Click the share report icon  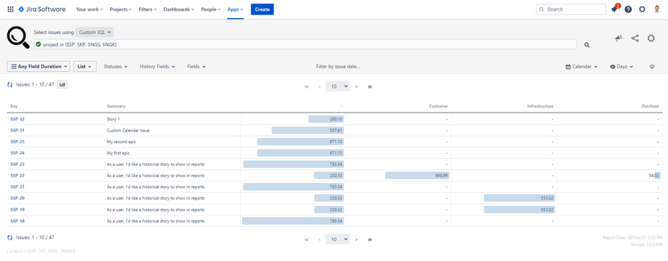pos(635,38)
